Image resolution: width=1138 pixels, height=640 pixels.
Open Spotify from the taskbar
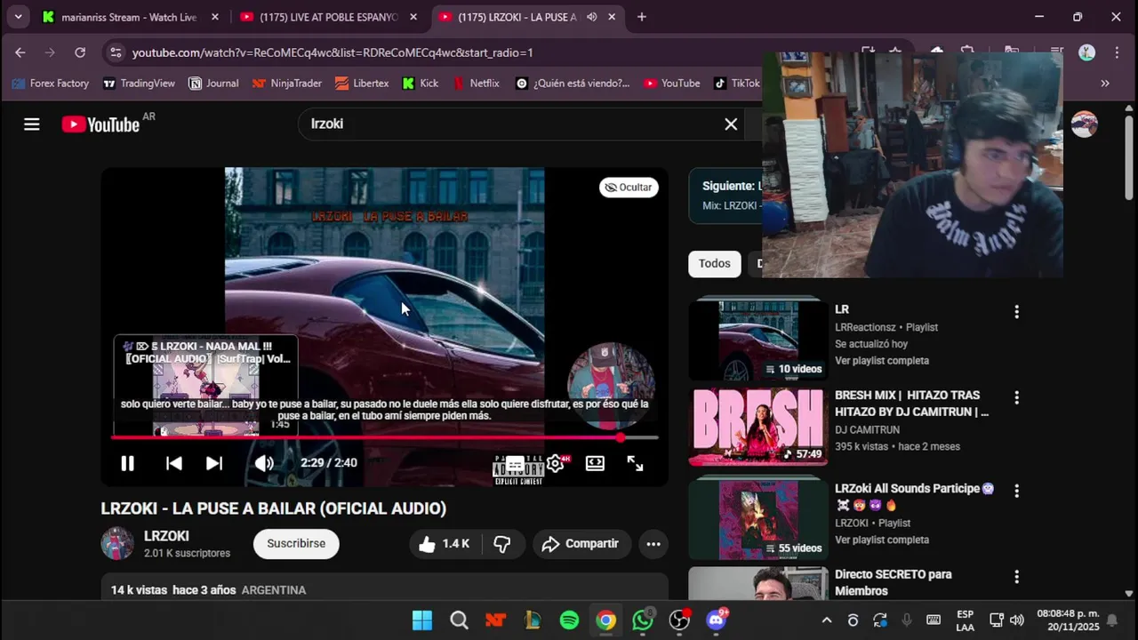tap(569, 620)
